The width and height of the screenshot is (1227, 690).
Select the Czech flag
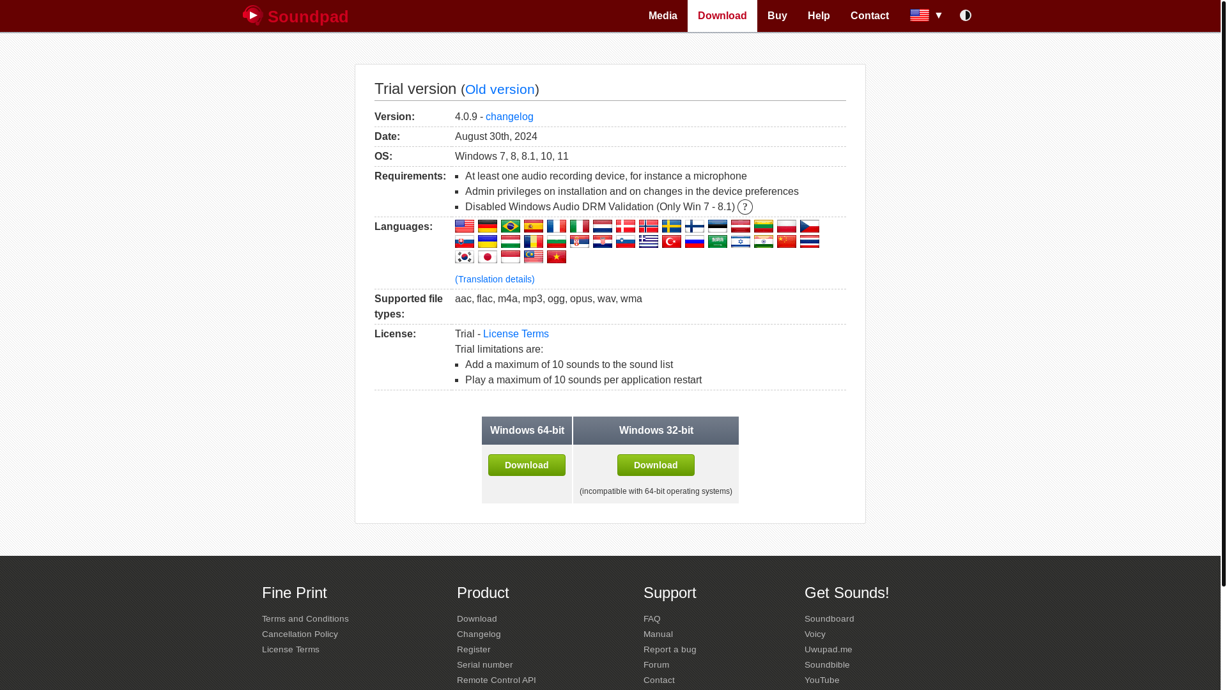810,226
